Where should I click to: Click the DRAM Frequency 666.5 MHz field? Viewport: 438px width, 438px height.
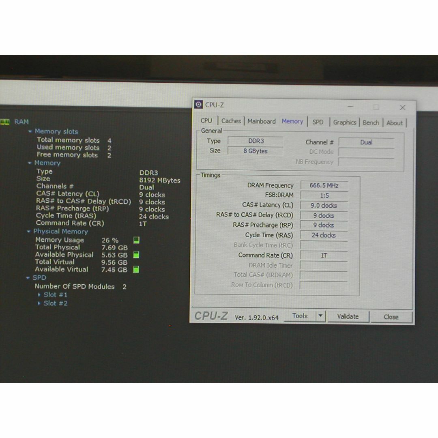tap(324, 185)
